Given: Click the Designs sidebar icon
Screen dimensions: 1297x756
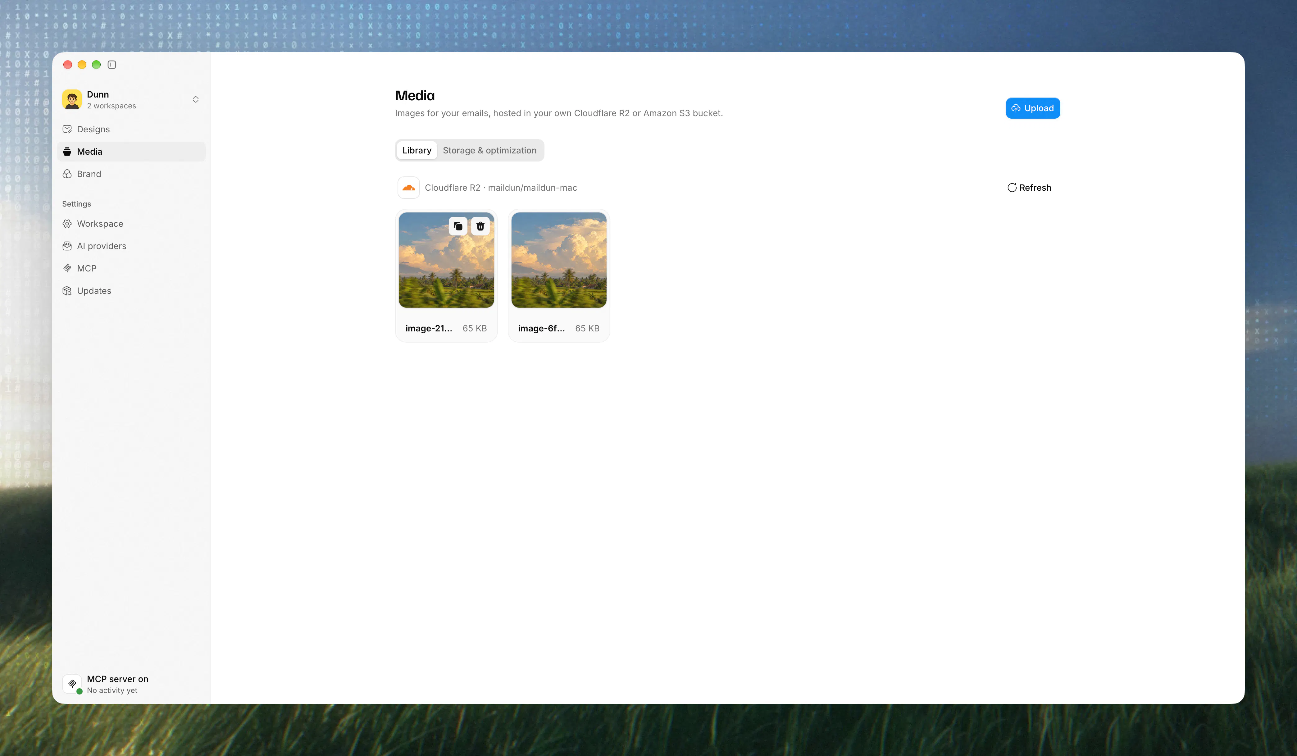Looking at the screenshot, I should pyautogui.click(x=67, y=129).
